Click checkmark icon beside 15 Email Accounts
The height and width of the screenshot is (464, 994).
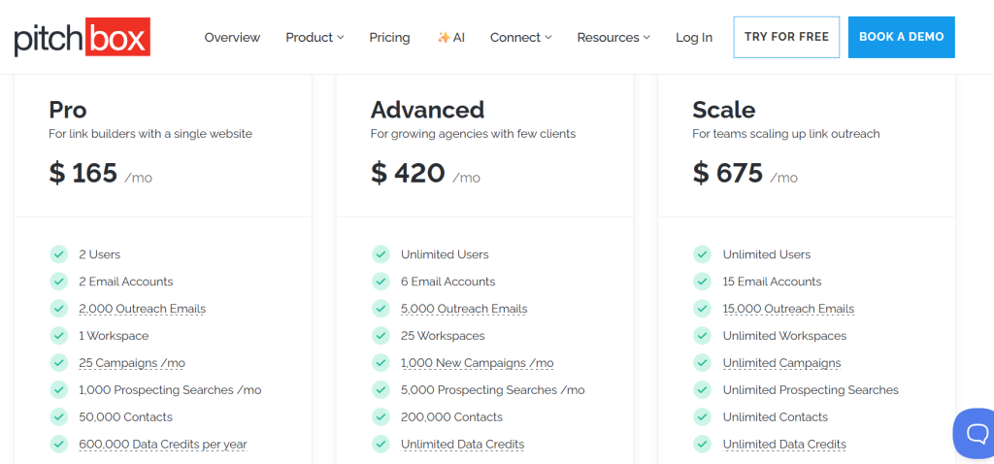click(703, 282)
